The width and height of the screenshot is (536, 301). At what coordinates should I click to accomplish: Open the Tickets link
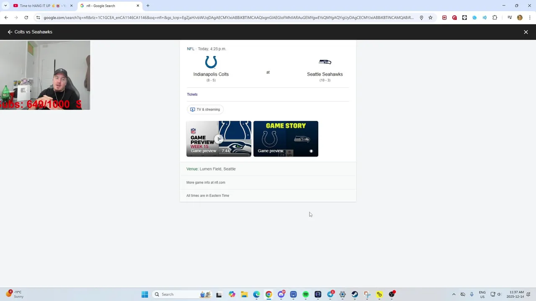(192, 94)
